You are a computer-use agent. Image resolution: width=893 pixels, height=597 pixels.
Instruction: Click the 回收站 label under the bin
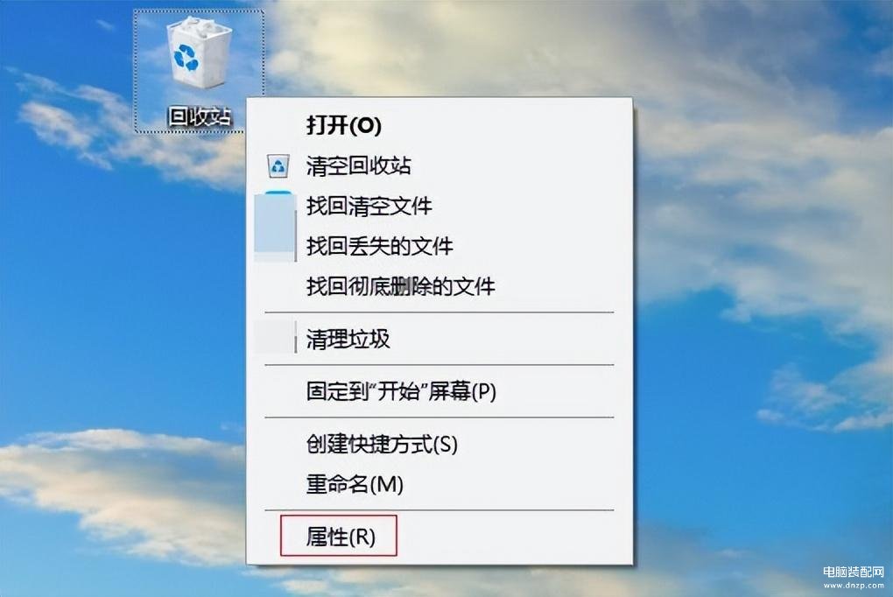pyautogui.click(x=200, y=116)
